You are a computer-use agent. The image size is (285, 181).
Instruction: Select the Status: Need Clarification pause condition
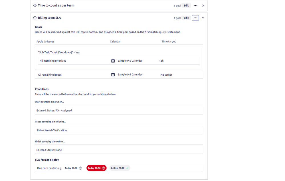[x=119, y=130]
